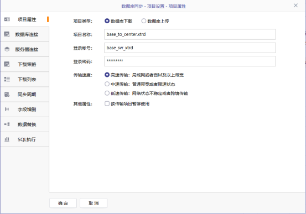306x214 pixels.
Task: Click the 登录密码 label
Action: tap(83, 61)
